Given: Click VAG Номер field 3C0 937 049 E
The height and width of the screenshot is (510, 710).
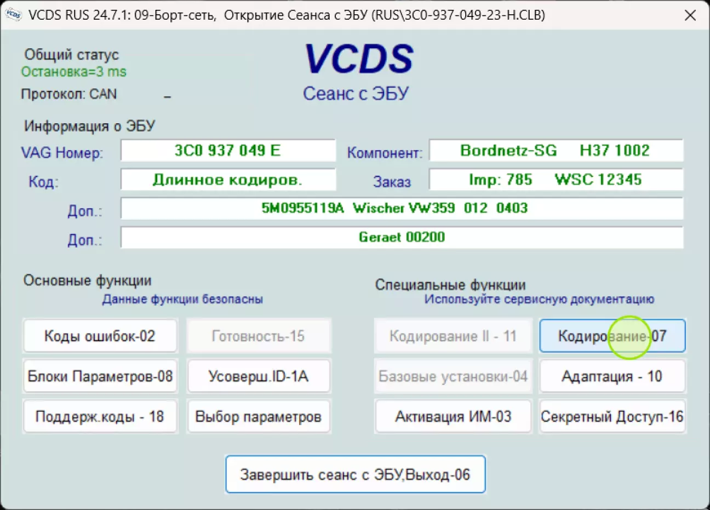Looking at the screenshot, I should [228, 151].
